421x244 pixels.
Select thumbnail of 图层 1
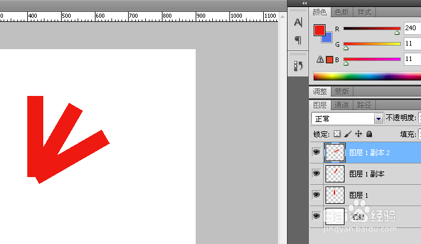click(x=335, y=195)
